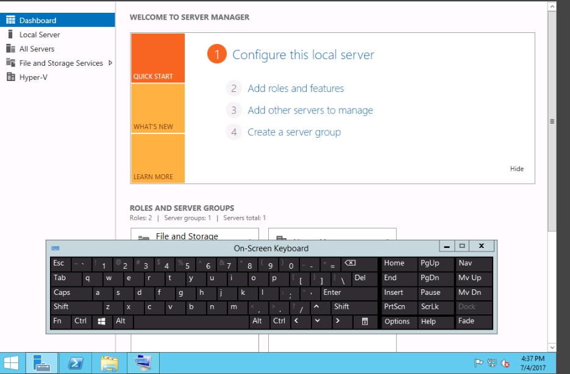This screenshot has width=570, height=374.
Task: Click the down arrow key
Action: coord(322,322)
